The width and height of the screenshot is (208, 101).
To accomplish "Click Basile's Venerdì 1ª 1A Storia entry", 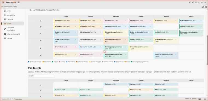I will coord(166,84).
